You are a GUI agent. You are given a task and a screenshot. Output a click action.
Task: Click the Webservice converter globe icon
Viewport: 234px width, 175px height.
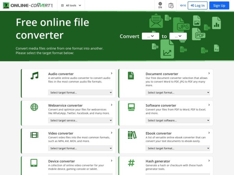(x=34, y=107)
